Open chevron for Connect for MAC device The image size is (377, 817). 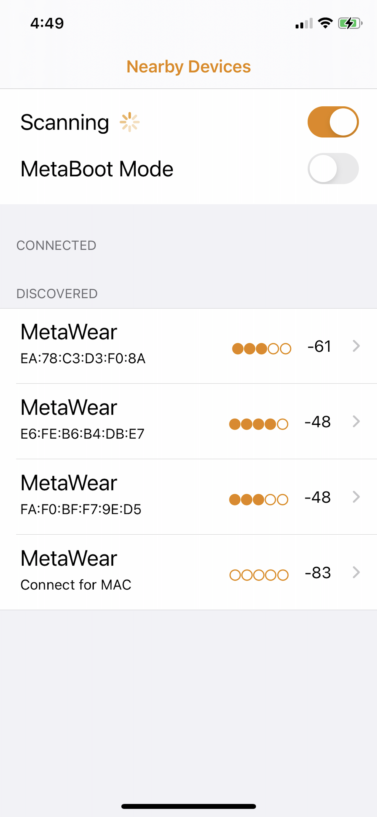pos(356,572)
